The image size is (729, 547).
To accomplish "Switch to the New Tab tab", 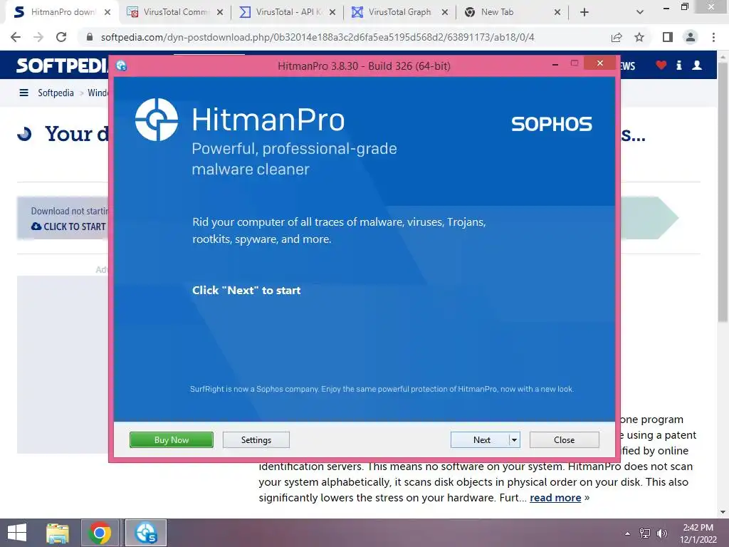I will (x=513, y=12).
